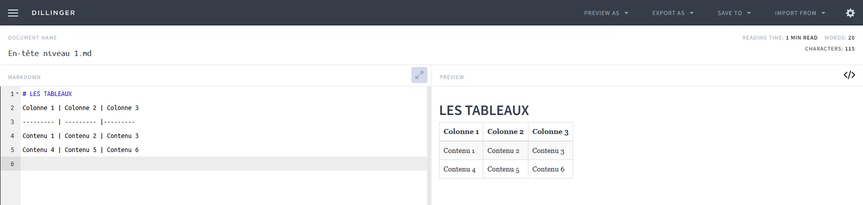Toggle the editor fullscreen expand icon

pos(419,75)
